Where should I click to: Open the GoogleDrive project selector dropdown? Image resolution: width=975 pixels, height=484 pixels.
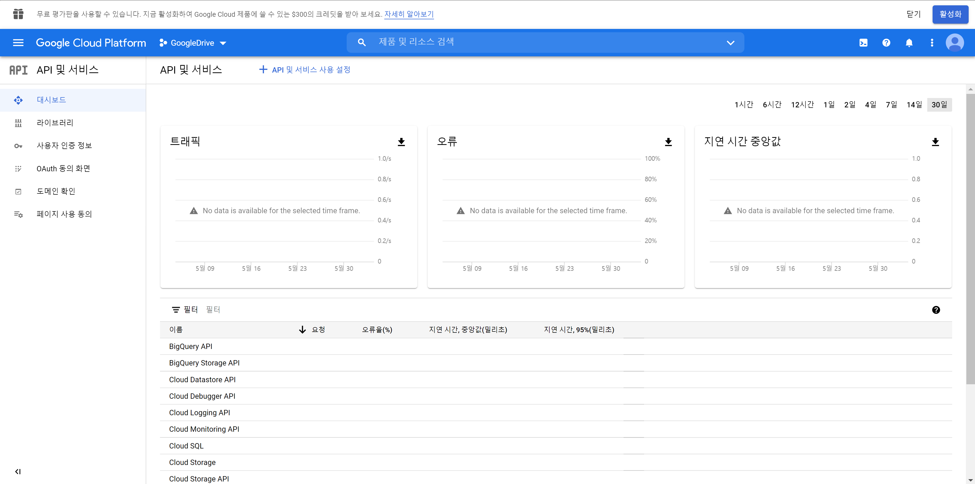click(x=193, y=43)
